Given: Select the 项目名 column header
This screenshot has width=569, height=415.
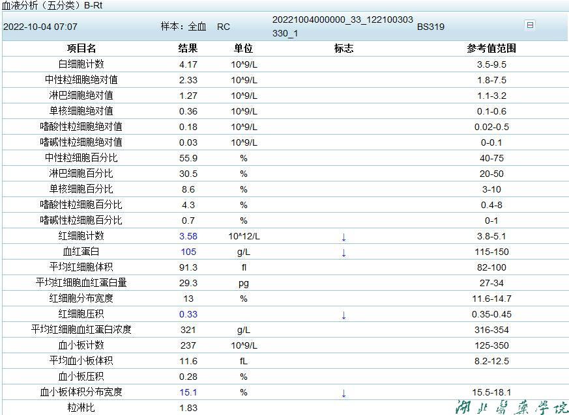Looking at the screenshot, I should point(81,48).
